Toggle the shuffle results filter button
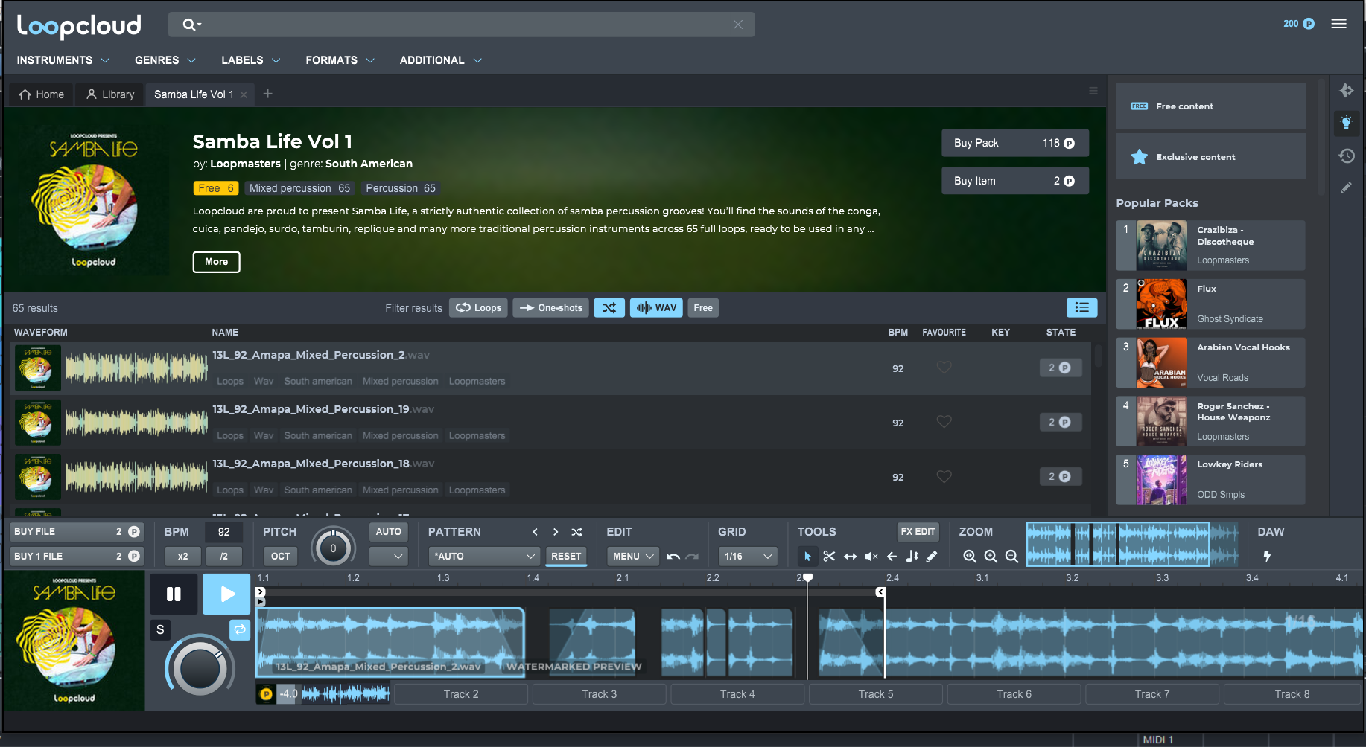Screen dimensions: 1366x747 609,308
